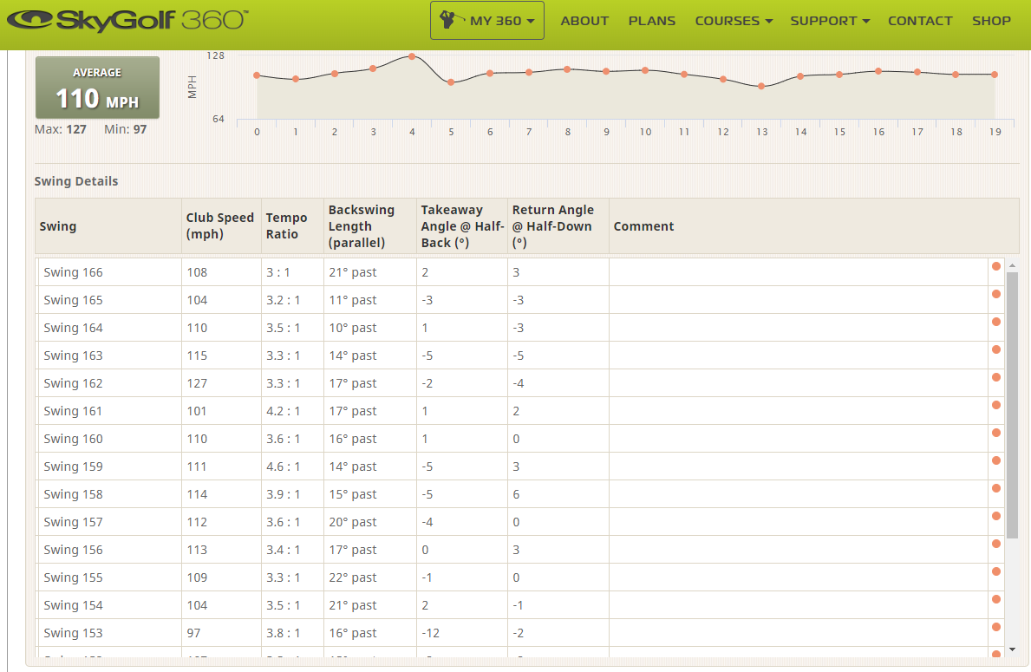Click the table scrollbar up arrow
Screen dimensions: 1031x672
(1013, 265)
